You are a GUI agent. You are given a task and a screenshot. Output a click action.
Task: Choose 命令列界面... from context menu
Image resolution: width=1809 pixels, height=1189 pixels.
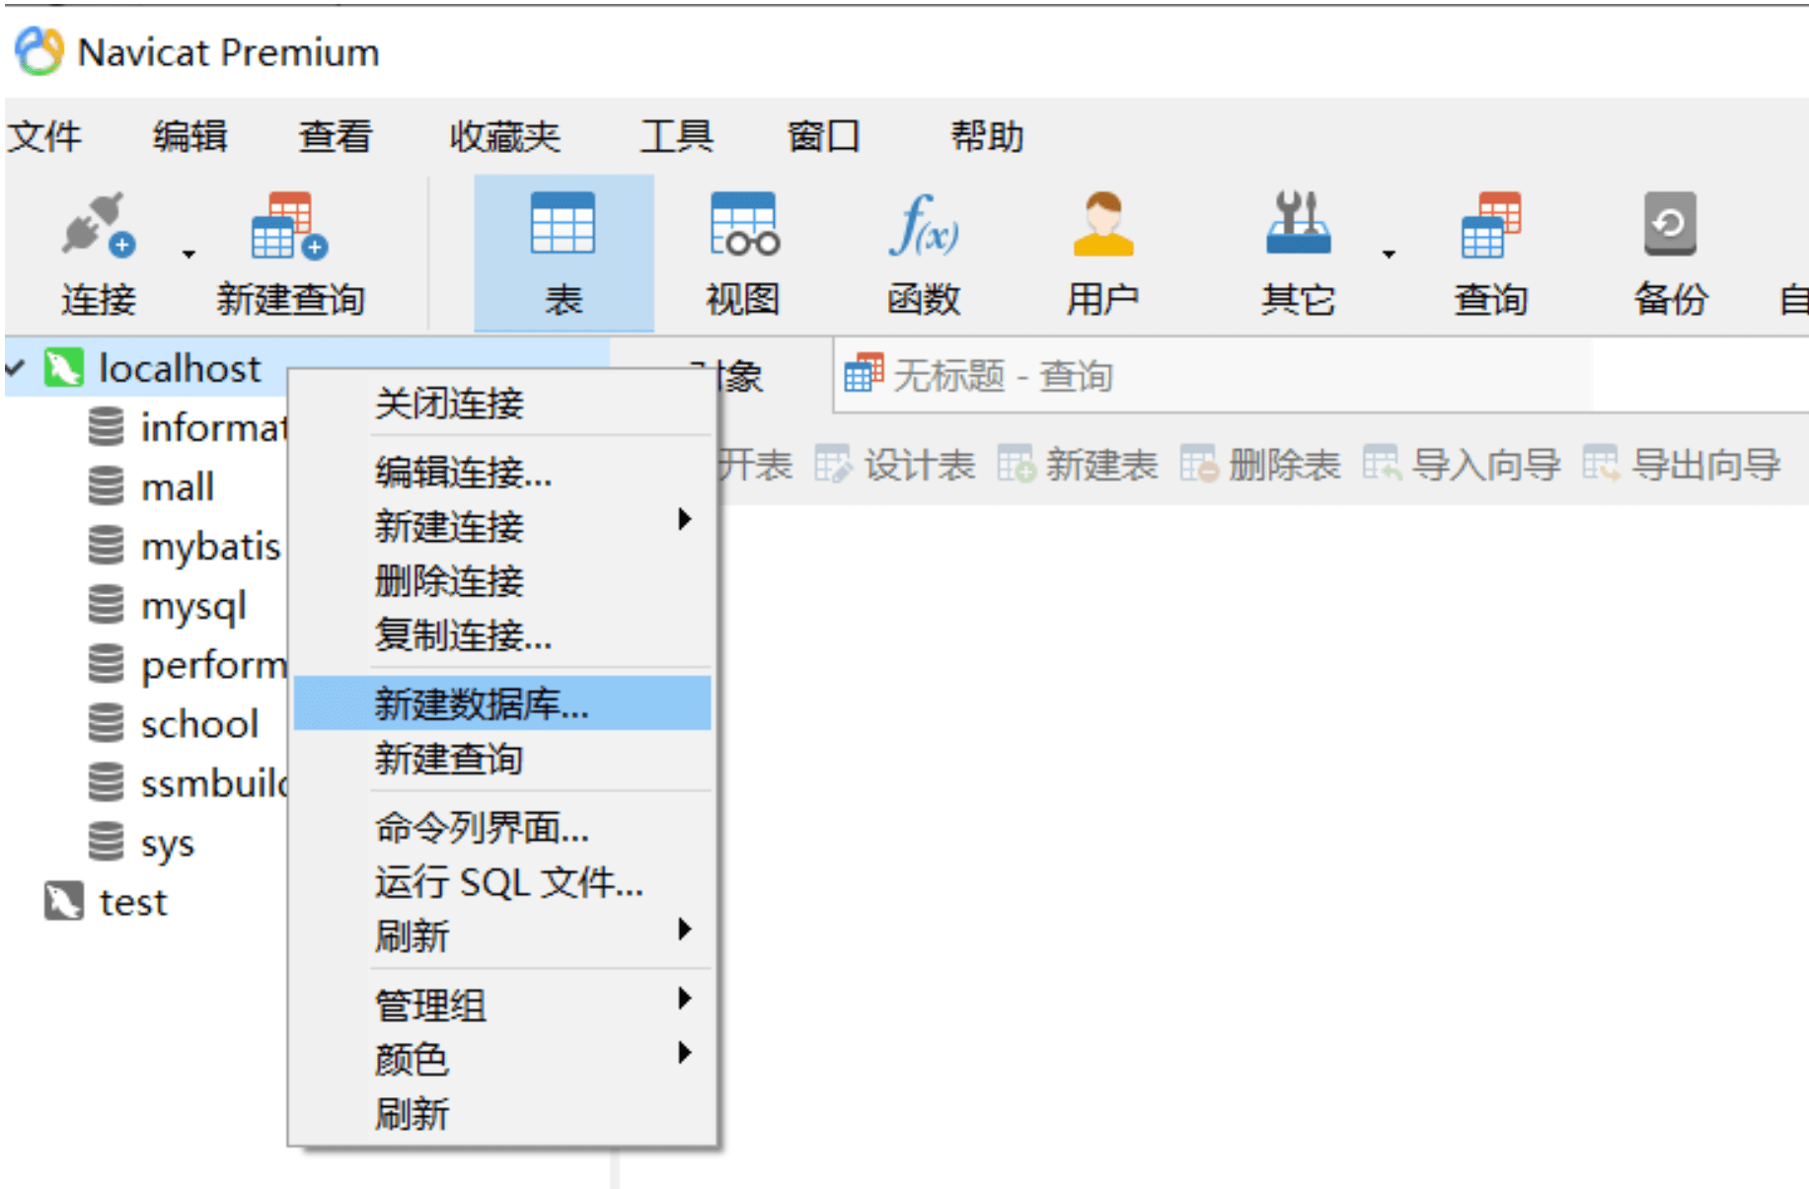pyautogui.click(x=502, y=827)
